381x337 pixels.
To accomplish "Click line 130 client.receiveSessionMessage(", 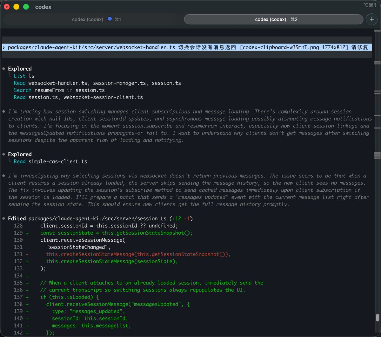I will point(83,240).
